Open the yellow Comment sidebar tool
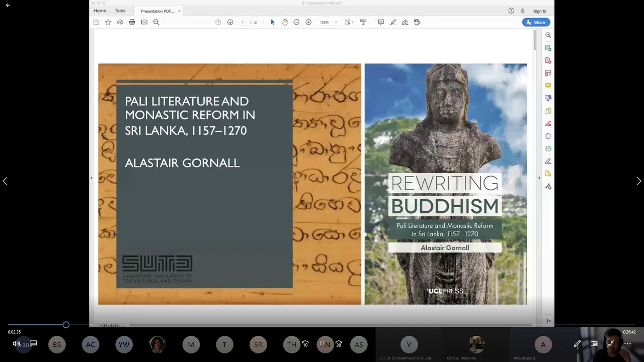644x362 pixels. pyautogui.click(x=548, y=85)
